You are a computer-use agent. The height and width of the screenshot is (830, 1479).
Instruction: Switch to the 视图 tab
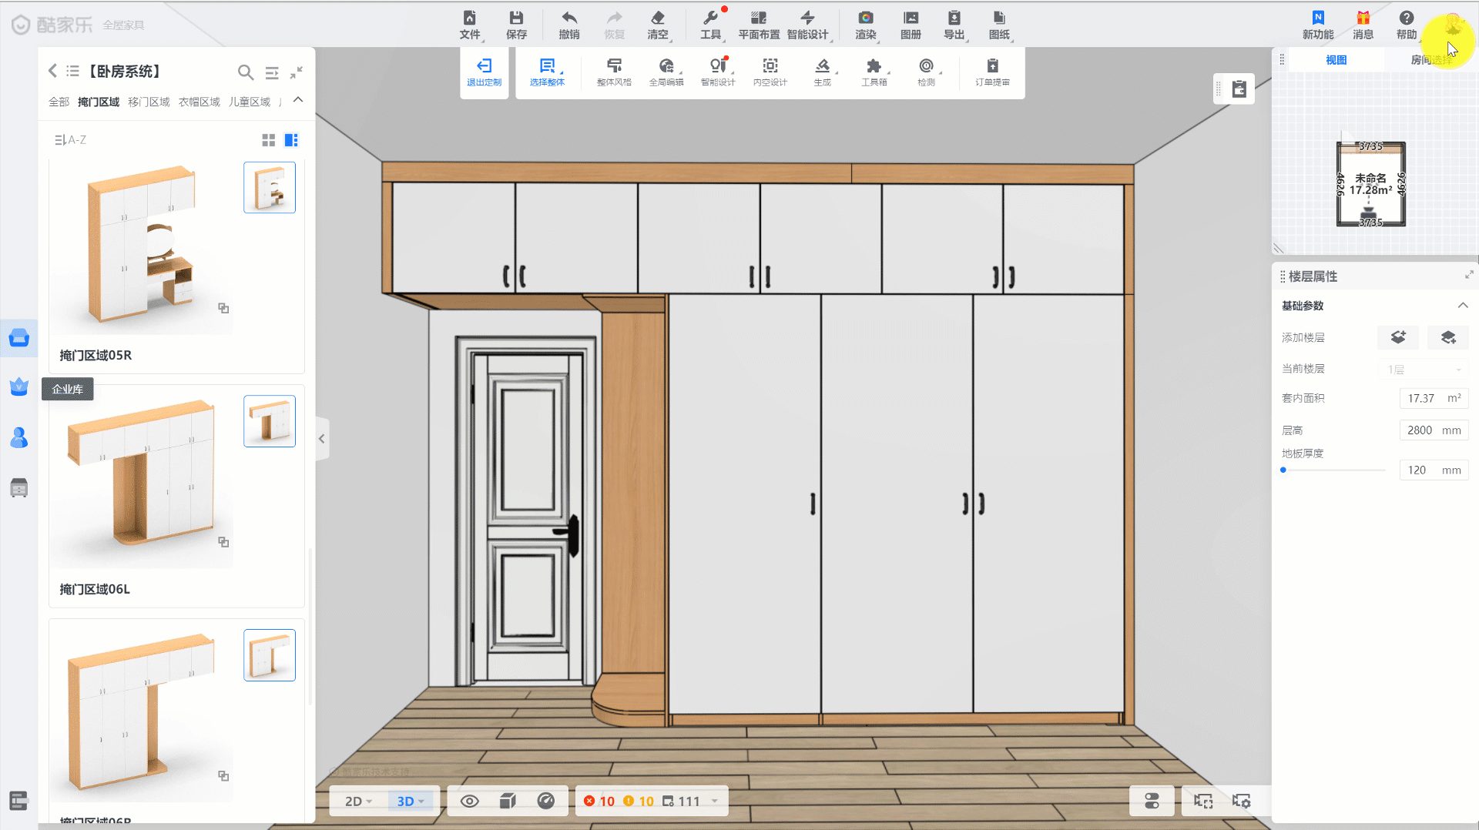coord(1336,60)
